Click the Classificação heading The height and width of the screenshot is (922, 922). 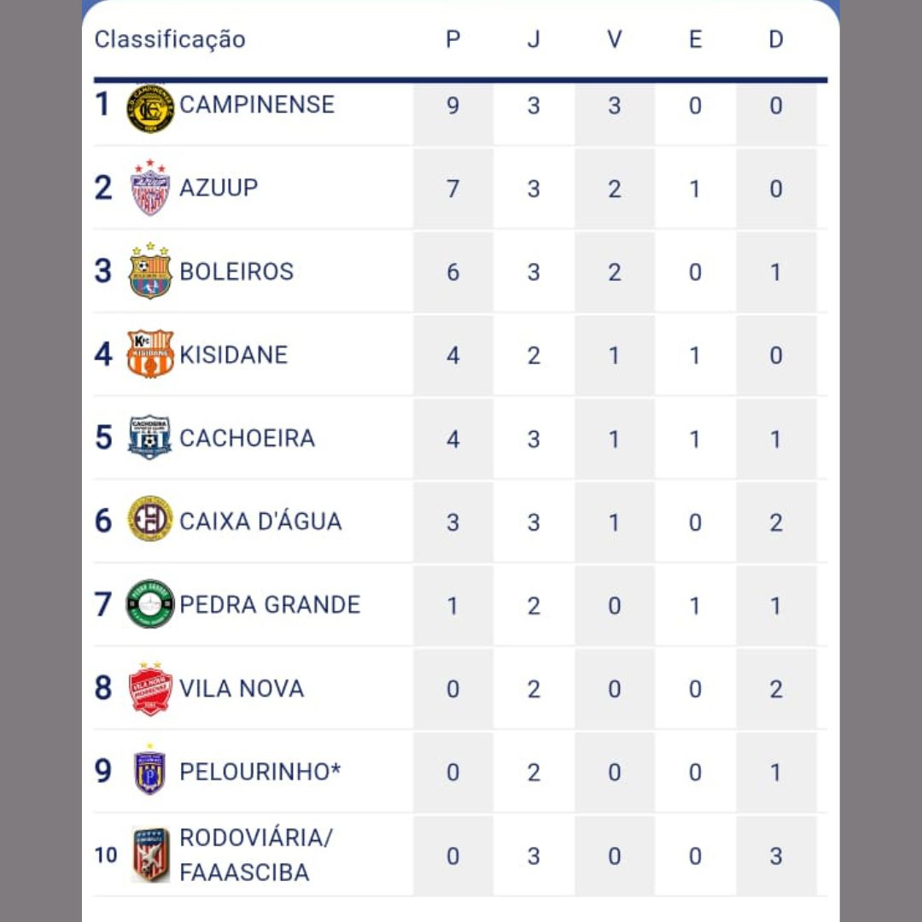[x=170, y=40]
